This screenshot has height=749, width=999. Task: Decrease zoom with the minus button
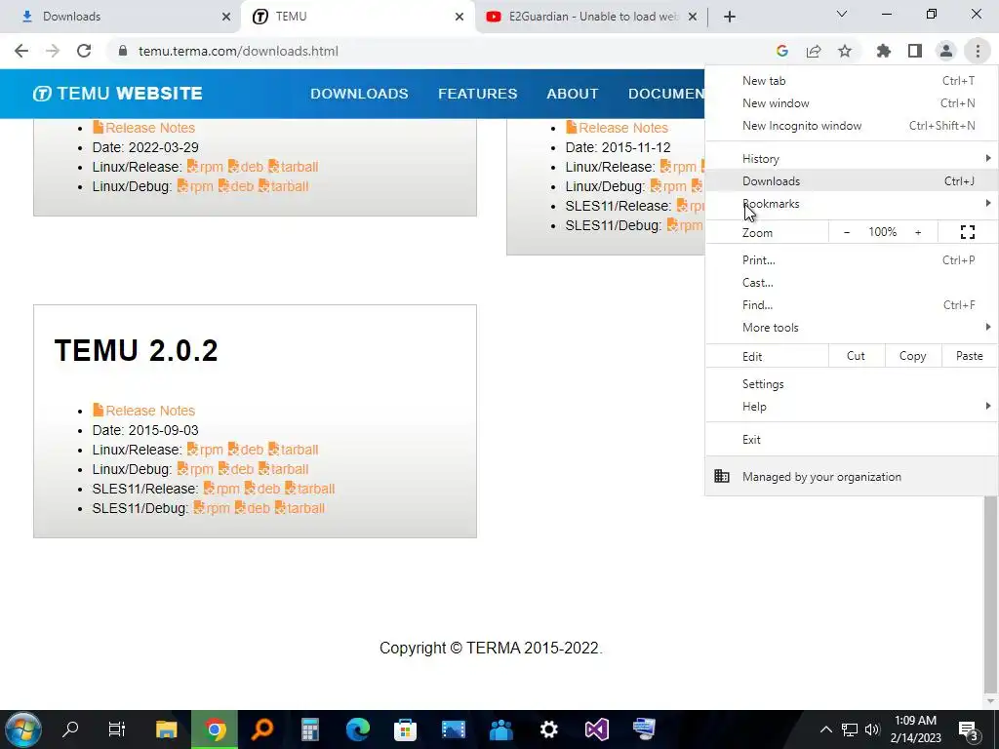(847, 232)
